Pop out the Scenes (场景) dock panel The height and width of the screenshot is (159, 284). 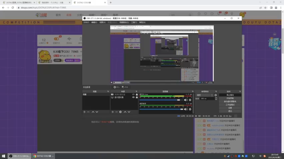tap(108, 92)
